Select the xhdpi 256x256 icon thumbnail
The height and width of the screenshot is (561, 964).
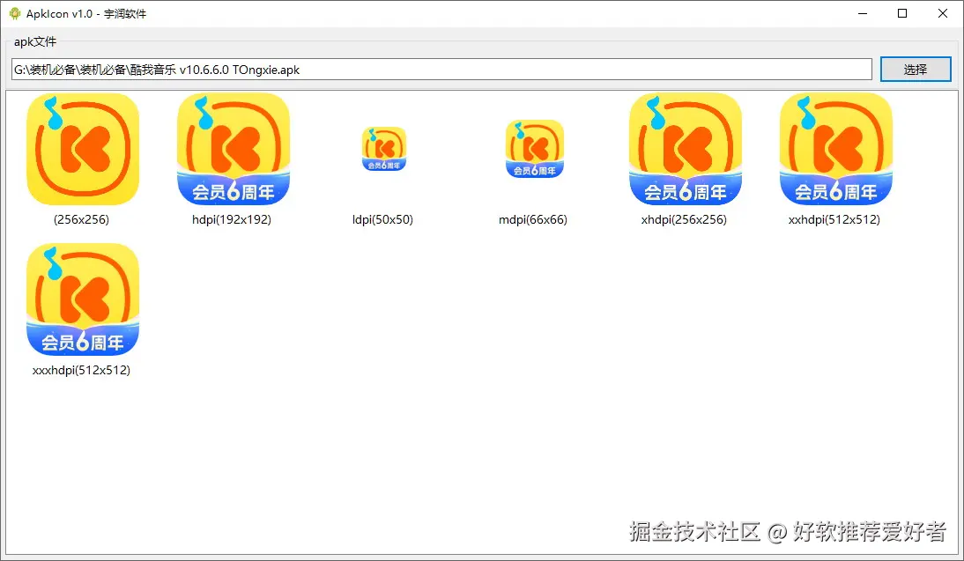686,150
